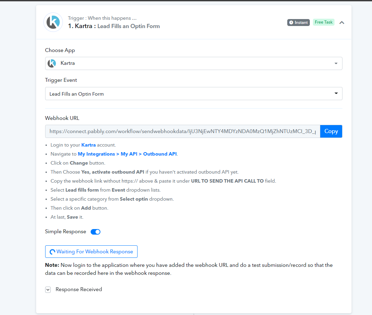Click the Free Task badge

click(x=324, y=22)
